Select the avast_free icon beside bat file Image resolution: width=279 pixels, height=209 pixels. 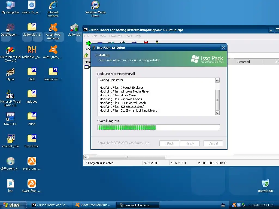tap(32, 186)
